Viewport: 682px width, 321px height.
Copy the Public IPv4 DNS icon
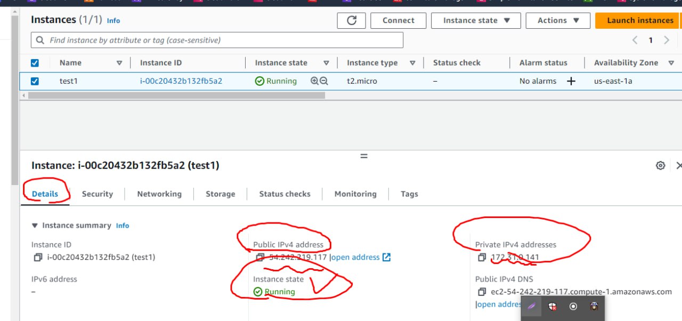(482, 292)
